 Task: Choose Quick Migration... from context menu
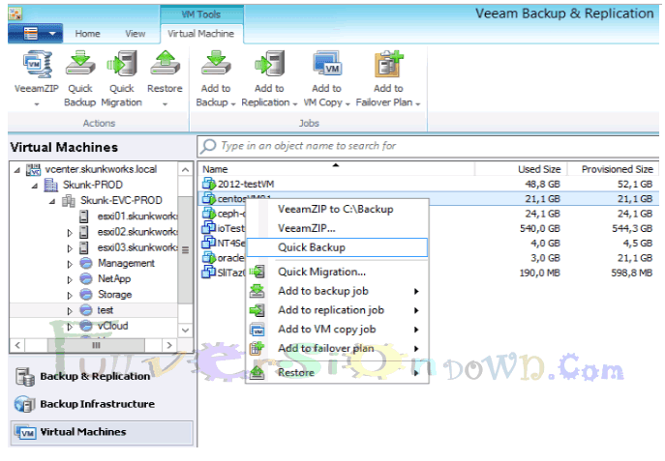click(336, 272)
